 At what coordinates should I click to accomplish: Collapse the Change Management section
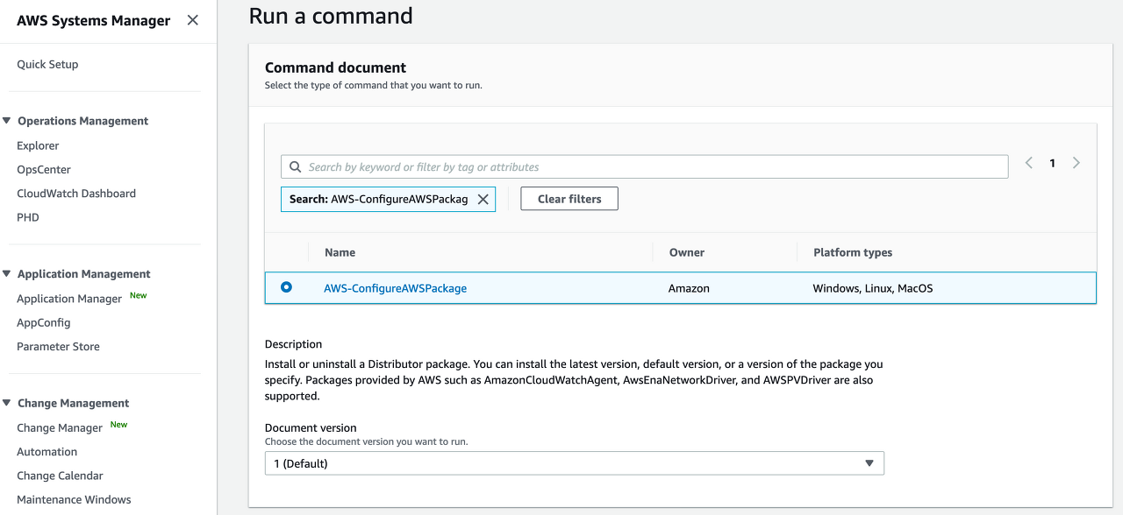[7, 403]
